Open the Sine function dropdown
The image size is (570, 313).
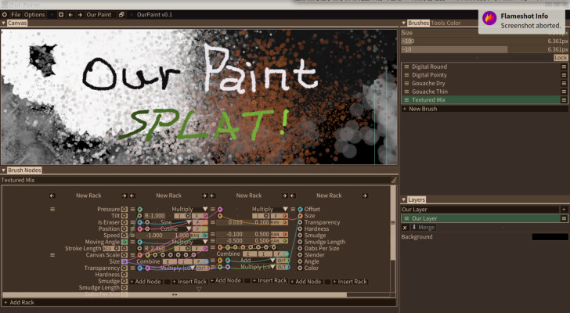coord(176,222)
